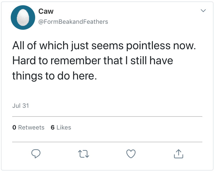This screenshot has width=215, height=172.
Task: Open the Jul 31 timestamp link
Action: click(20, 106)
